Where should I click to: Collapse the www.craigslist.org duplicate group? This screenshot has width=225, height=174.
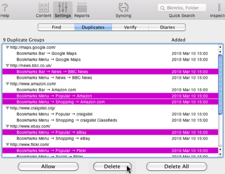pos(7,108)
